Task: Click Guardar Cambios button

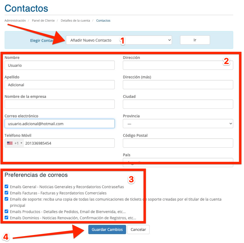Action: point(107,230)
